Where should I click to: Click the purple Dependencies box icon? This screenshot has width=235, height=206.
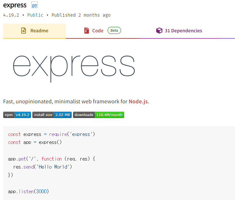tap(159, 30)
